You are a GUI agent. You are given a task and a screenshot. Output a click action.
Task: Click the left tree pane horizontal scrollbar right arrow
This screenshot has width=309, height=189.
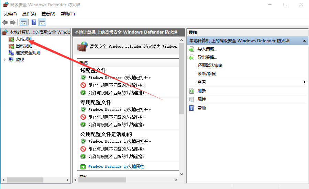coord(67,180)
